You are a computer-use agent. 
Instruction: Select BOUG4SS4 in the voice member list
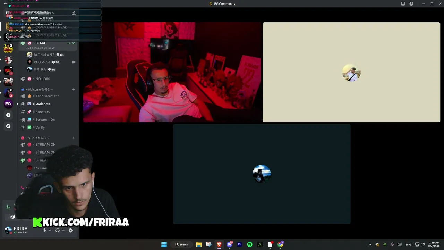pos(52,62)
